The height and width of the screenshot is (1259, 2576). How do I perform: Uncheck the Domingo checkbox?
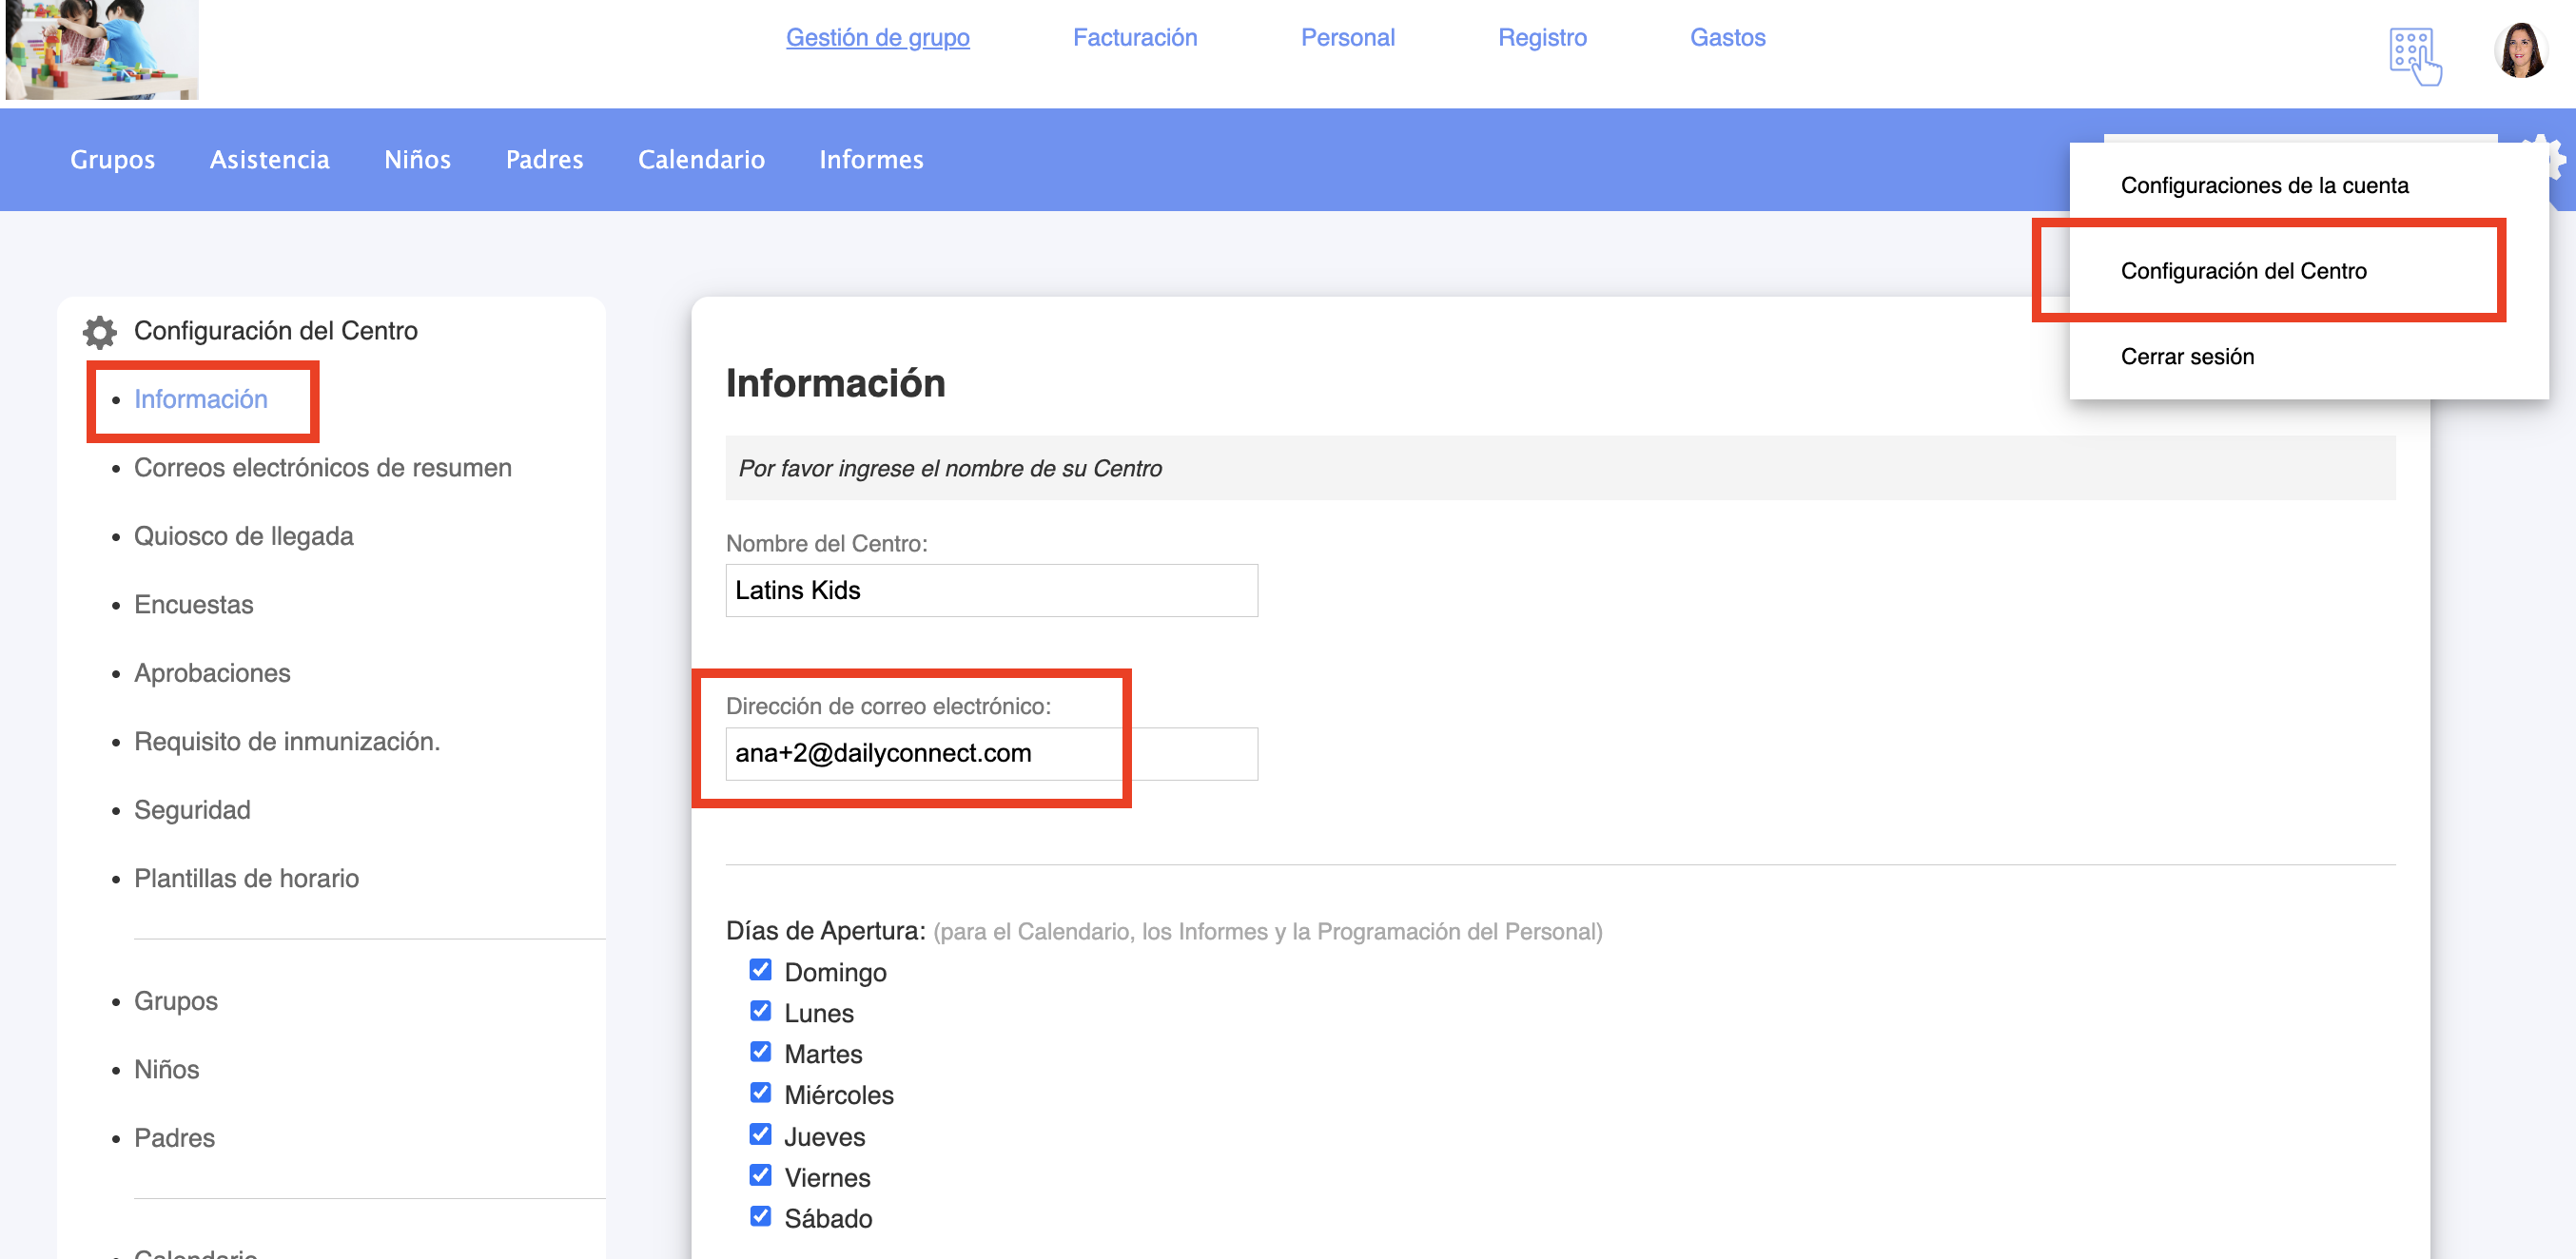tap(760, 970)
